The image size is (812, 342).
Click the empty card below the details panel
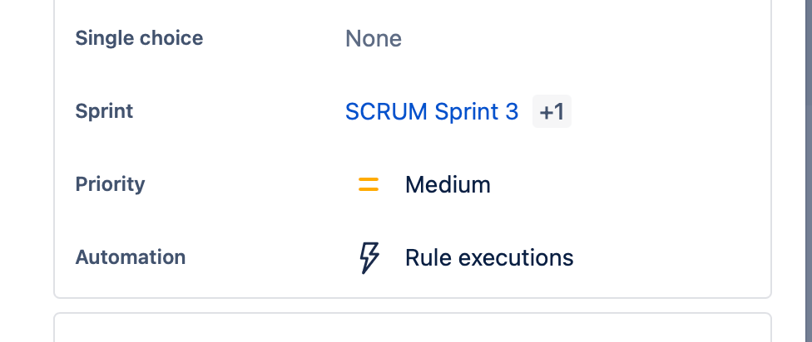(x=413, y=328)
